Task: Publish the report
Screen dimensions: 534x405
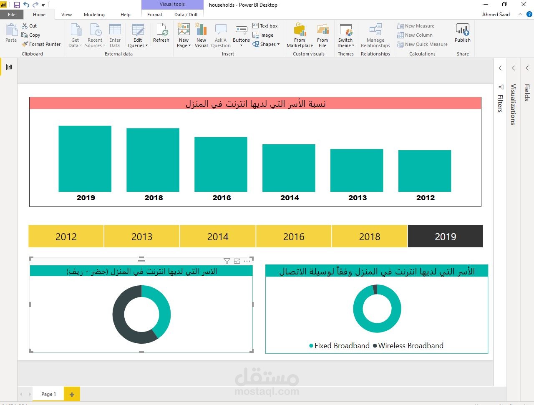Action: click(x=463, y=33)
